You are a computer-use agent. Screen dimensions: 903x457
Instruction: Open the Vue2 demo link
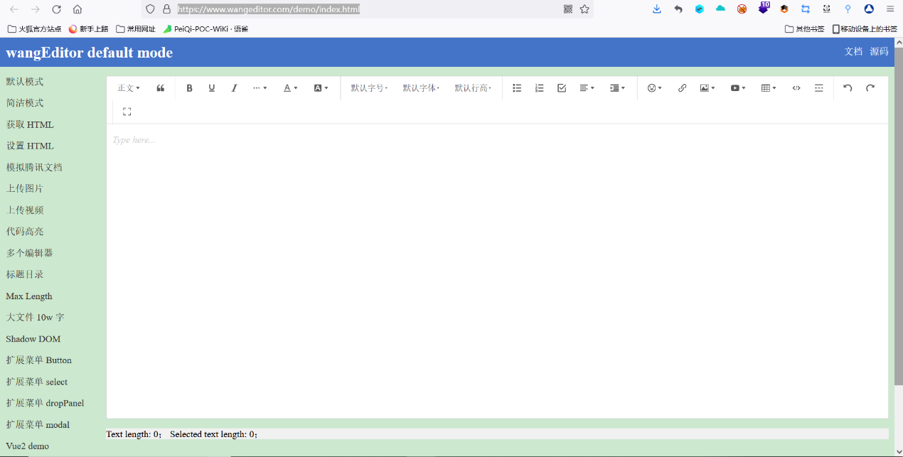28,446
